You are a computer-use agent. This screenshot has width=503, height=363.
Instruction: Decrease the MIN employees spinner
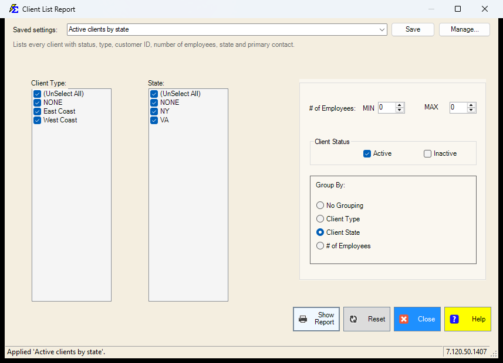pyautogui.click(x=399, y=110)
